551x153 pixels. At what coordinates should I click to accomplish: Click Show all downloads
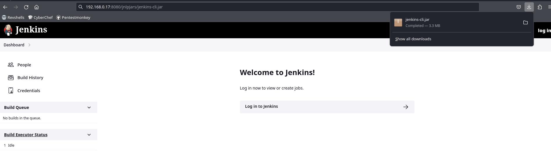tap(413, 39)
